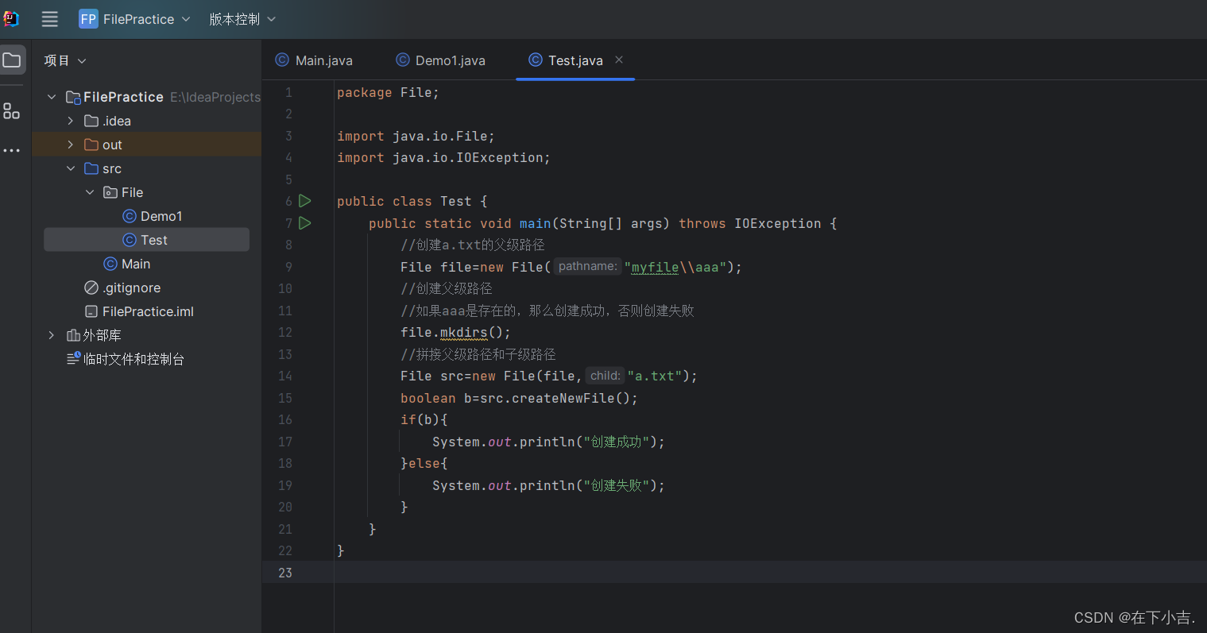Click the FP project badge icon
Screen dimensions: 1207x633
click(88, 19)
